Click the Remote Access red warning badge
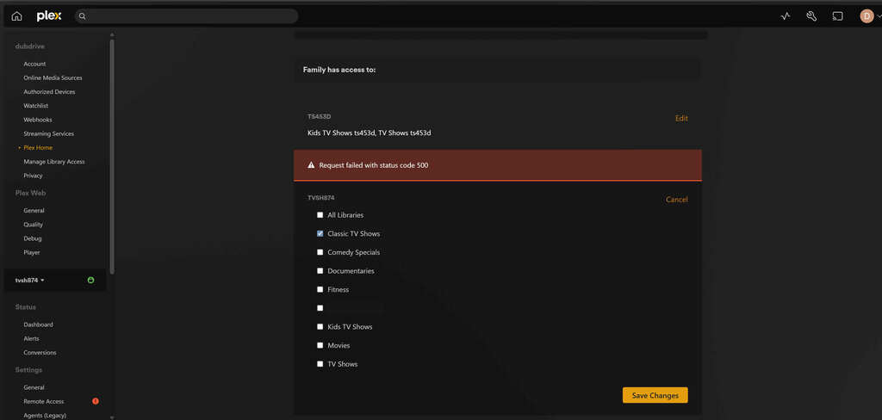This screenshot has height=420, width=882. coord(95,401)
